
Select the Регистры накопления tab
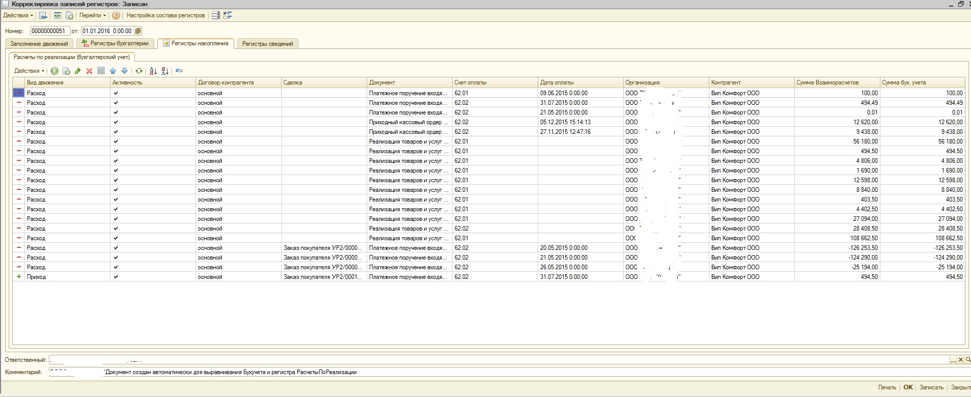coord(196,44)
